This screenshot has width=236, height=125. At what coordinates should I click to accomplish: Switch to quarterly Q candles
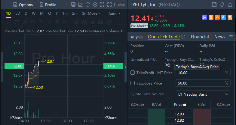(x=50, y=13)
